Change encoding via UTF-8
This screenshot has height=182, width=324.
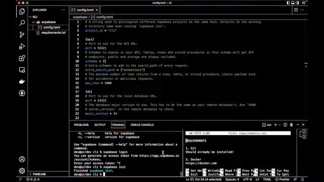pos(248,179)
